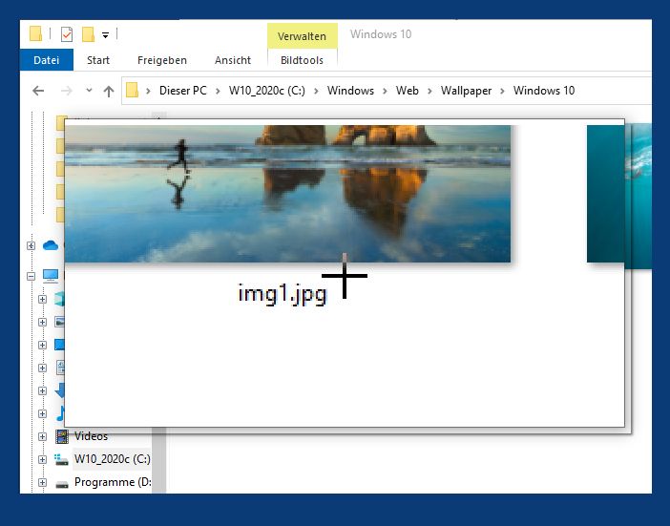Screen dimensions: 670x526
Task: Navigate to Wallpaper folder in breadcrumb
Action: pyautogui.click(x=466, y=91)
